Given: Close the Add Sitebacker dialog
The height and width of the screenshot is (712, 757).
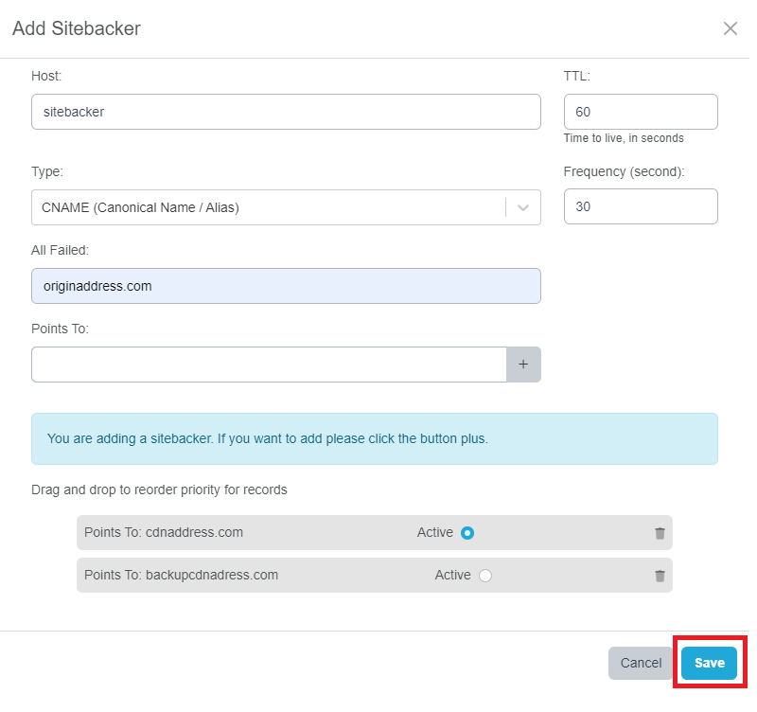Looking at the screenshot, I should point(731,28).
